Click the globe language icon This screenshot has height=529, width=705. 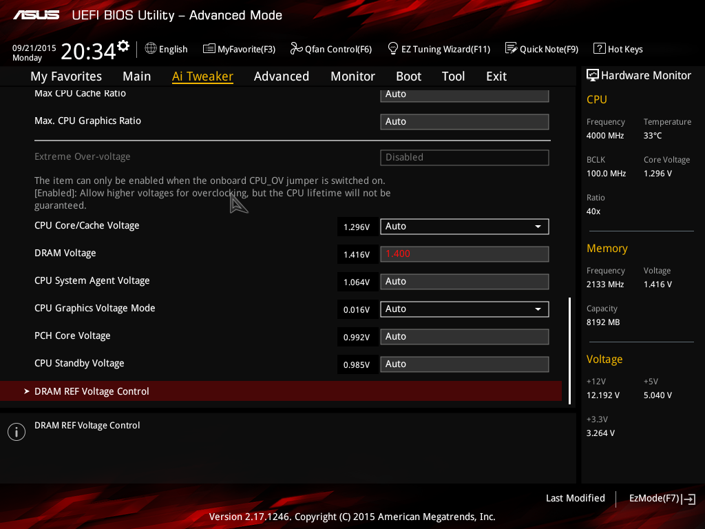tap(151, 49)
